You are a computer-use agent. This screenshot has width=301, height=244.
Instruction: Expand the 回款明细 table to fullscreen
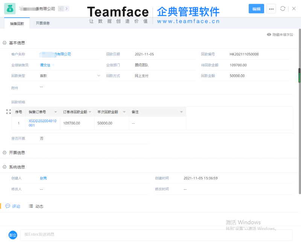pos(8,112)
